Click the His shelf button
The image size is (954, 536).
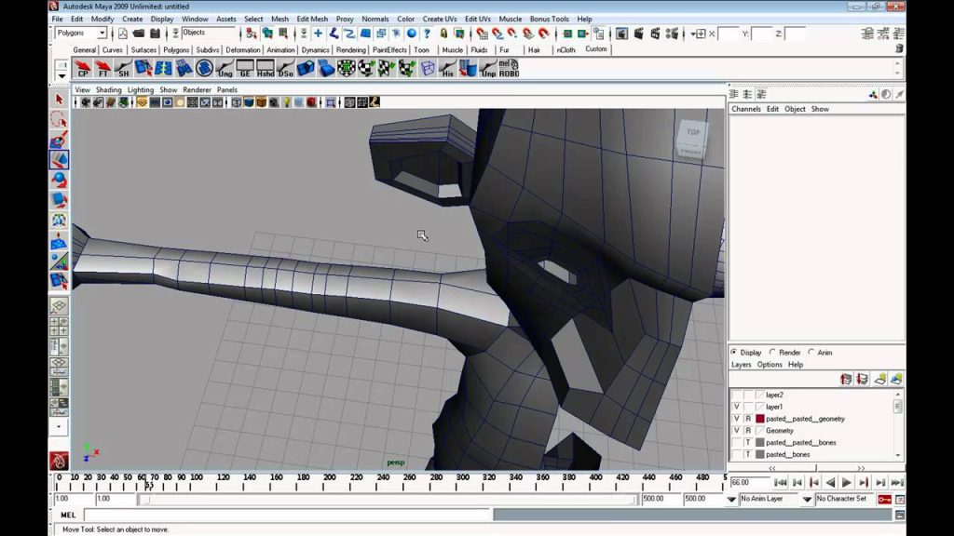[x=448, y=68]
